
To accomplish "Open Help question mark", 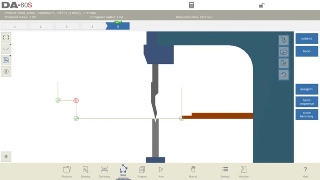I will click(305, 172).
